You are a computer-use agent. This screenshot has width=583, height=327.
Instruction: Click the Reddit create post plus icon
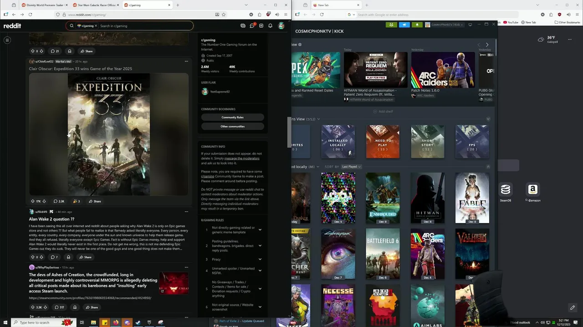coord(261,26)
